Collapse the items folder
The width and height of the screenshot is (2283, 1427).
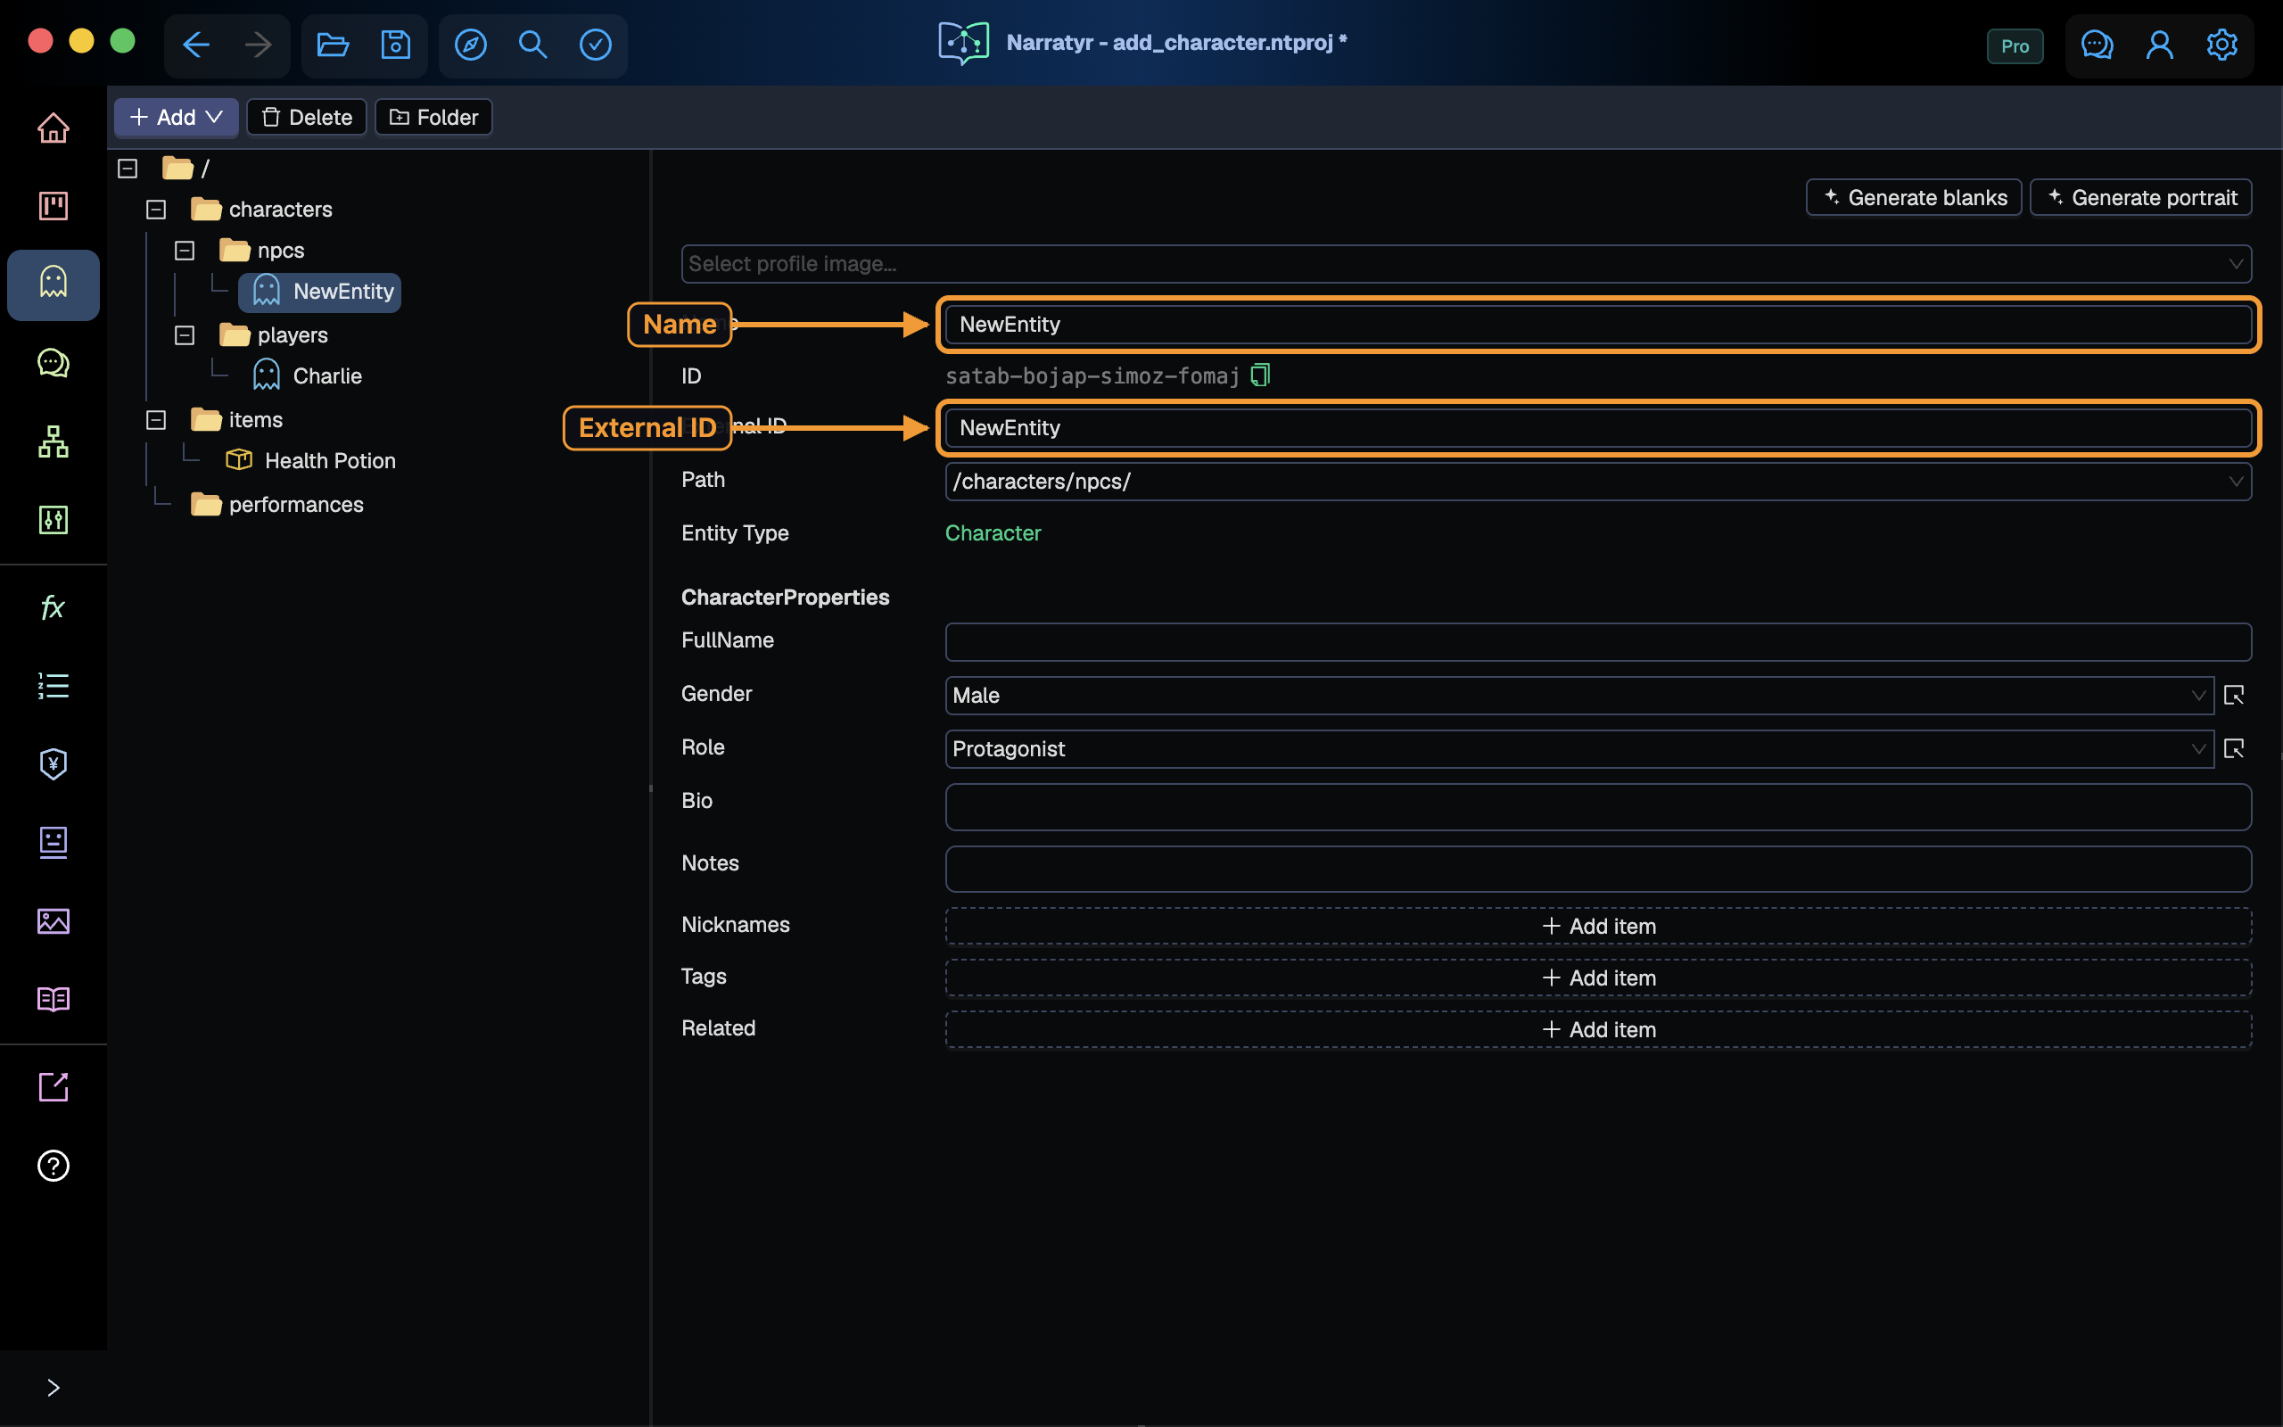[x=156, y=420]
